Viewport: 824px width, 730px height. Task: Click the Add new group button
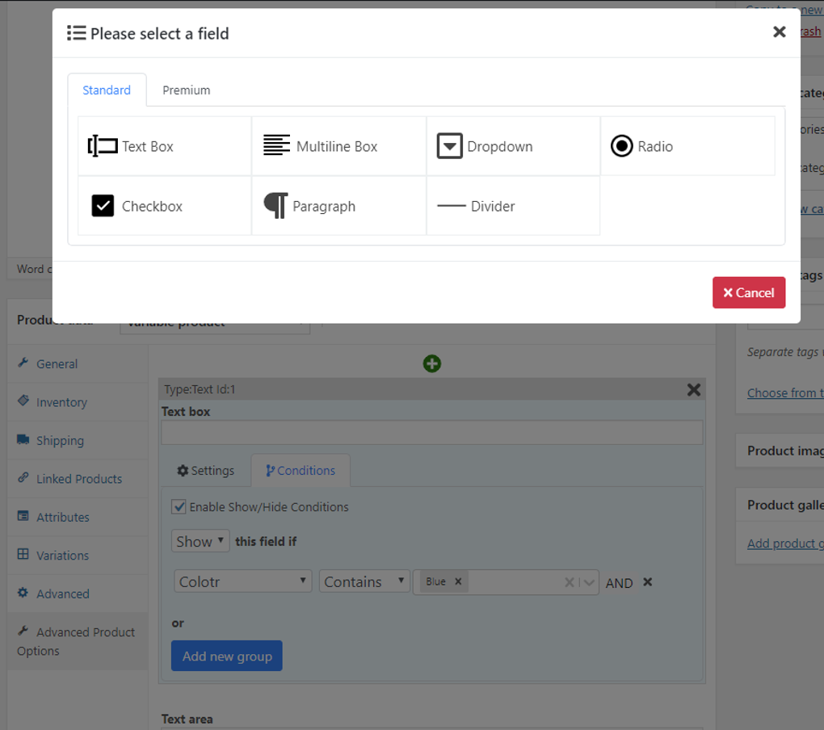(226, 656)
